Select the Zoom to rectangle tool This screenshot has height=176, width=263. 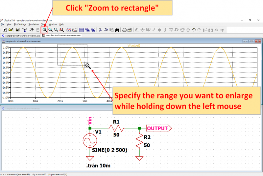tap(44, 30)
